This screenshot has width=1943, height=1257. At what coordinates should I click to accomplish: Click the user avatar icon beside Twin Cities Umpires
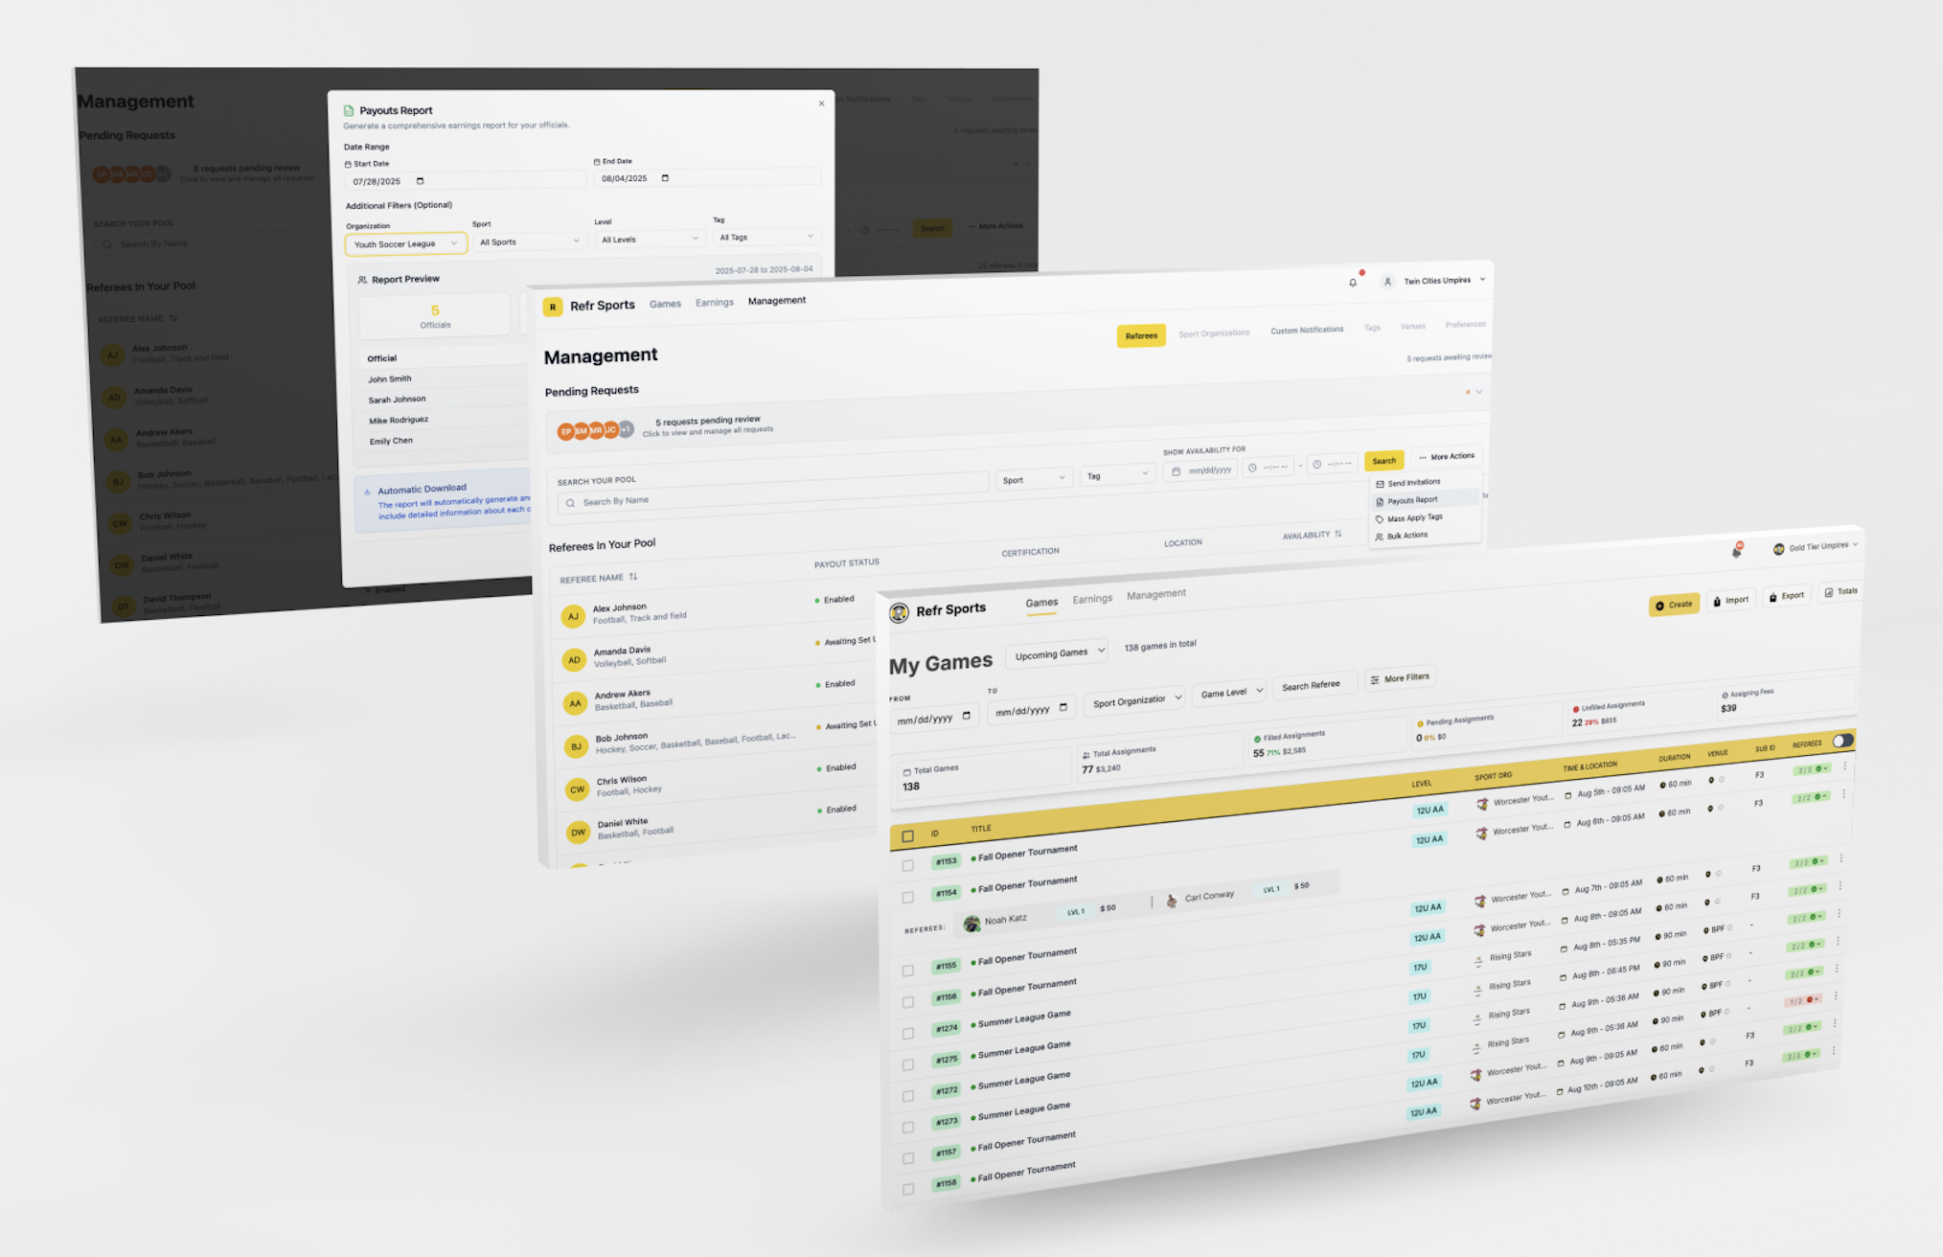tap(1386, 282)
